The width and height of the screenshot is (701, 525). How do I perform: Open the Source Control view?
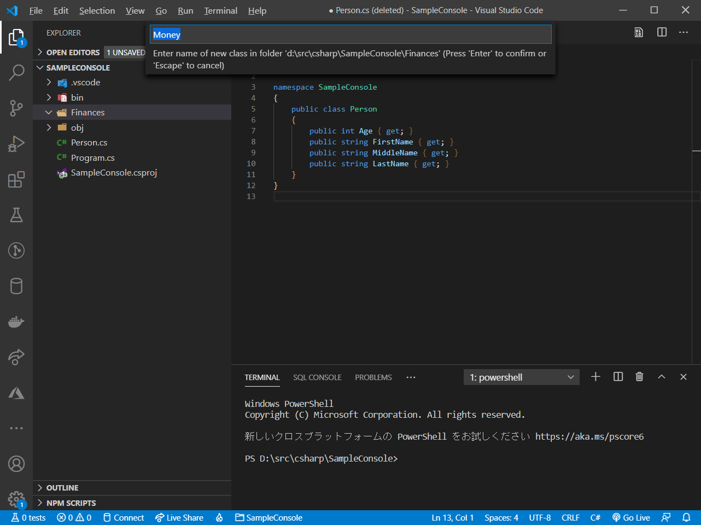click(16, 108)
